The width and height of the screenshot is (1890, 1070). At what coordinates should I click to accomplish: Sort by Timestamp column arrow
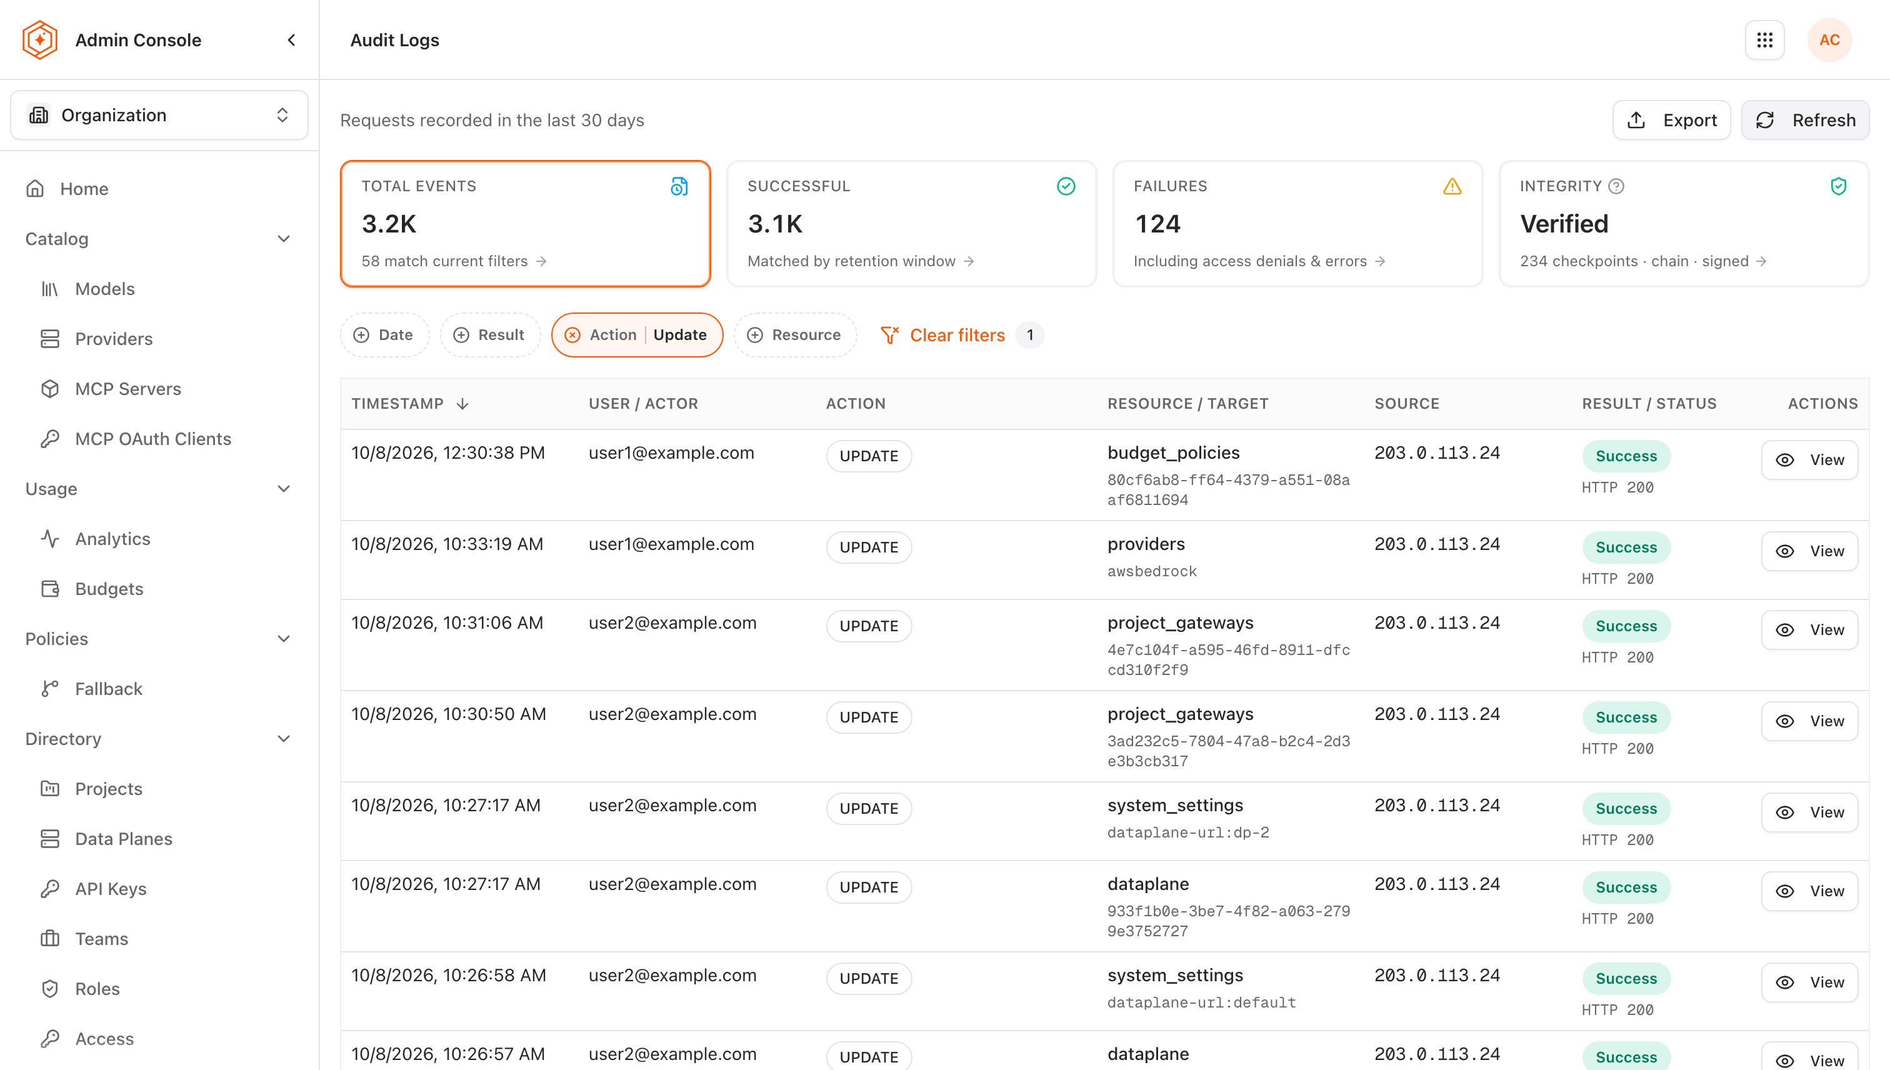pos(462,404)
